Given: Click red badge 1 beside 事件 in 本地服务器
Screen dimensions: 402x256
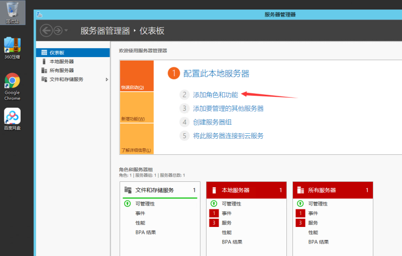Looking at the screenshot, I should (x=214, y=213).
